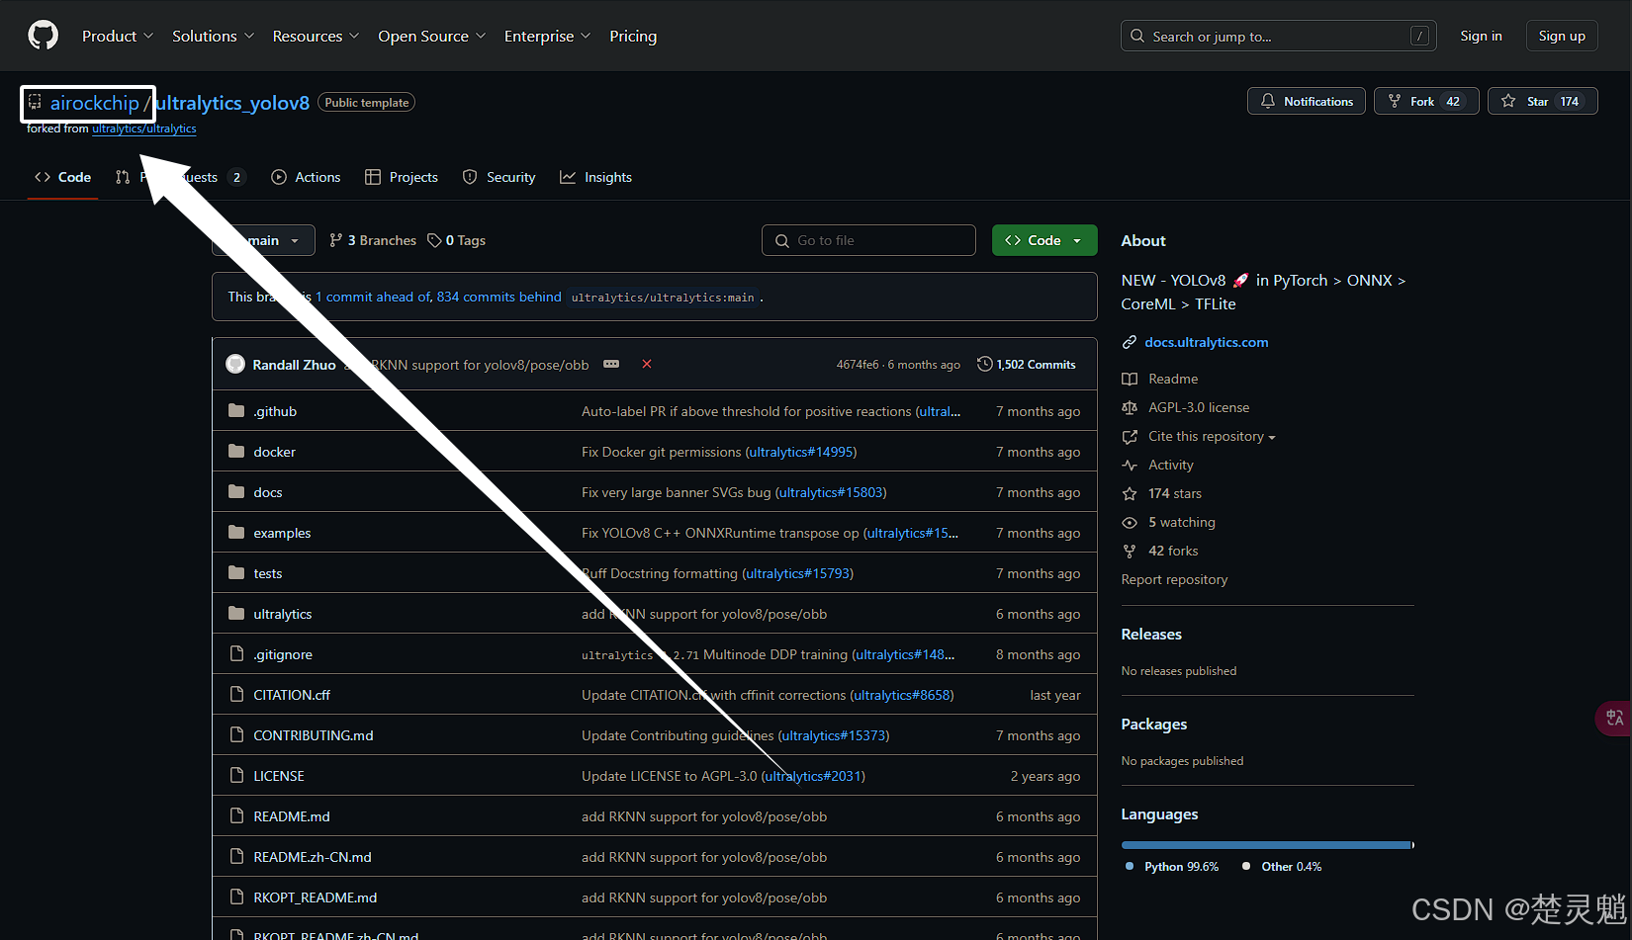The image size is (1632, 940).
Task: Click the Sign in link
Action: 1481,36
